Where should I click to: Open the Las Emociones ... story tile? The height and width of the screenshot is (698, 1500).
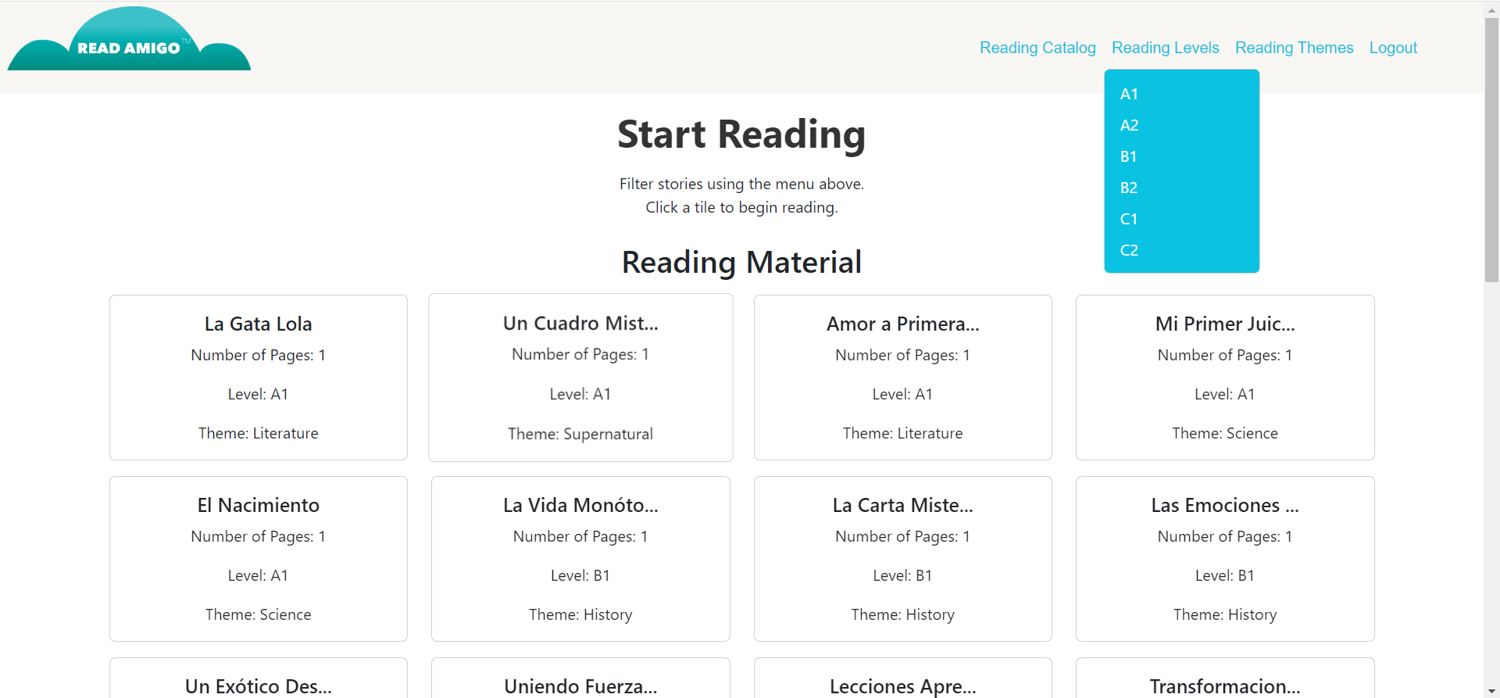tap(1225, 559)
